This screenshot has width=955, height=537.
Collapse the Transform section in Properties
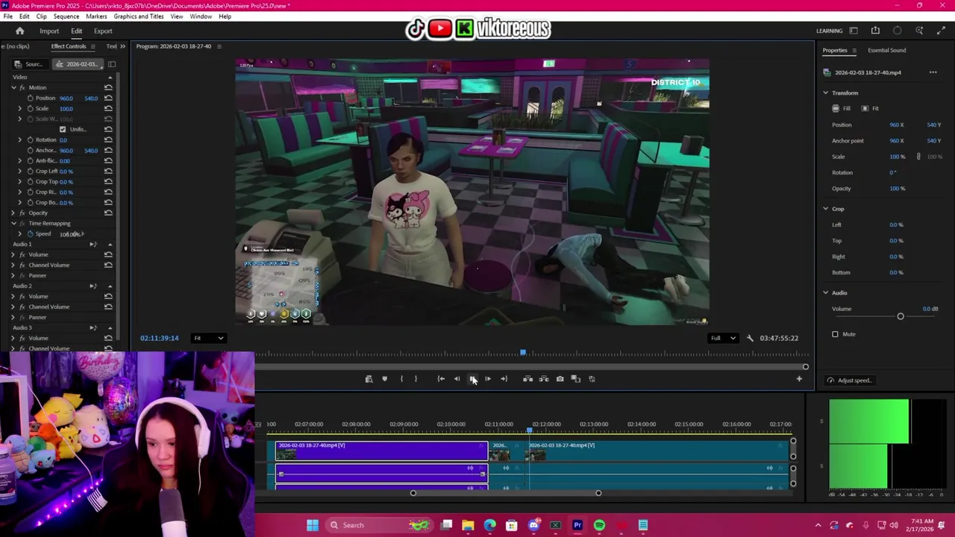coord(826,92)
